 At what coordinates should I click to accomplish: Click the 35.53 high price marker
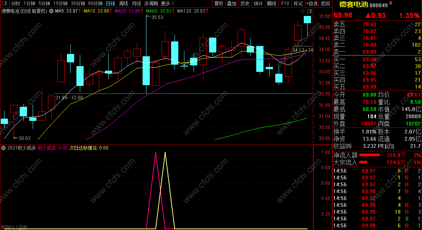pos(157,17)
